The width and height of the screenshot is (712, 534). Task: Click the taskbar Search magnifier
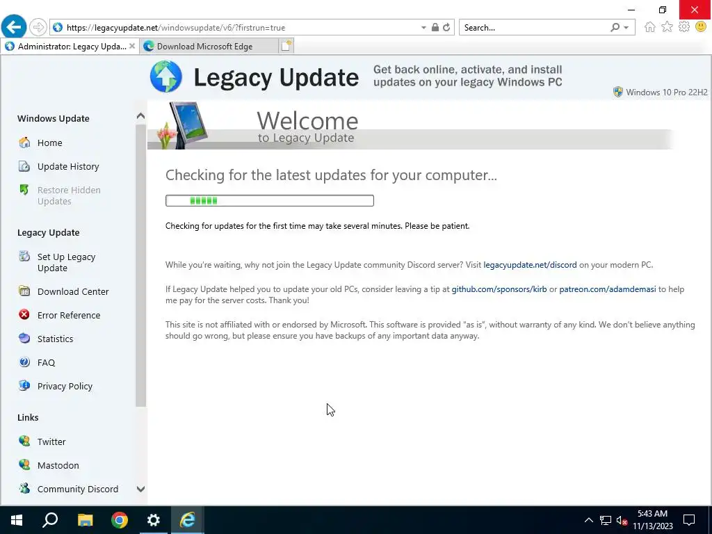coord(50,520)
